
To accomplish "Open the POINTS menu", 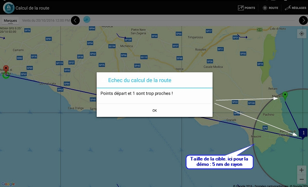I will click(x=246, y=8).
